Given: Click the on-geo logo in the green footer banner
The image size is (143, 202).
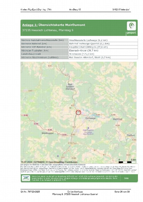Looking at the screenshot, I should (26, 178).
